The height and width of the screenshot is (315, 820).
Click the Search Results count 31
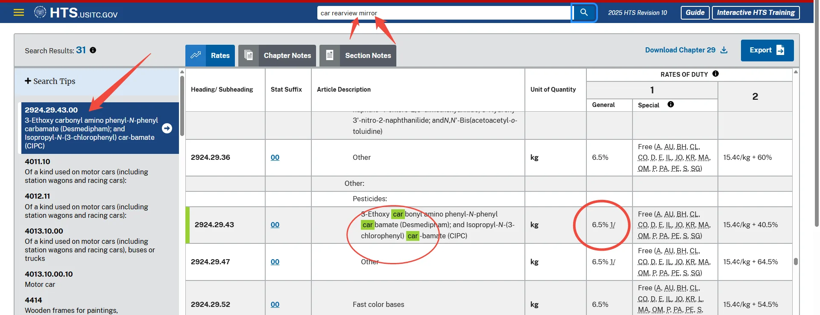[81, 50]
